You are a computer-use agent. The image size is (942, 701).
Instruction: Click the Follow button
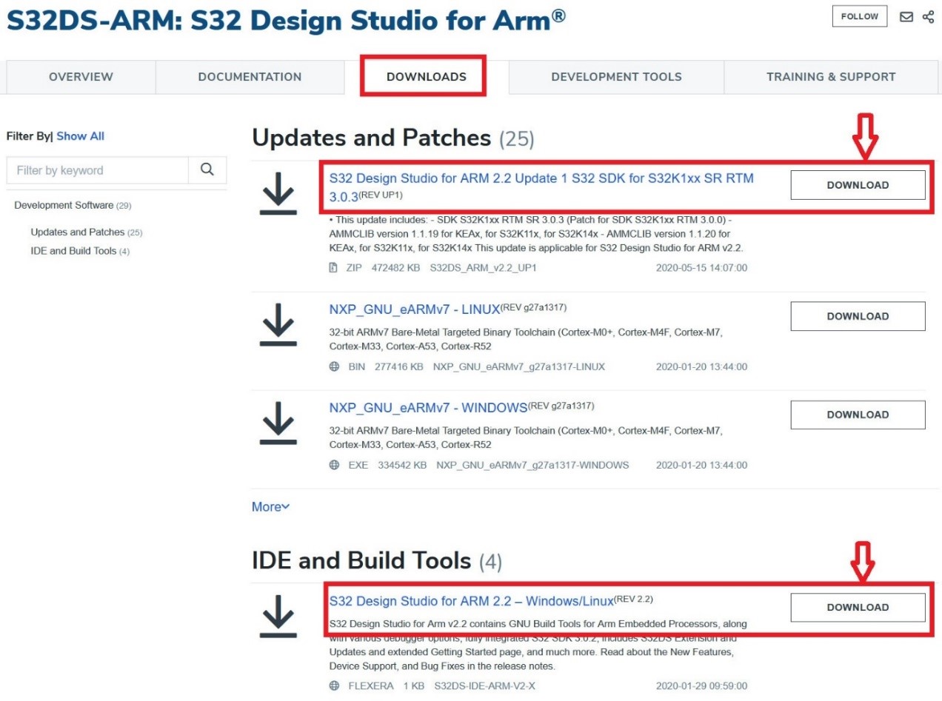tap(859, 16)
